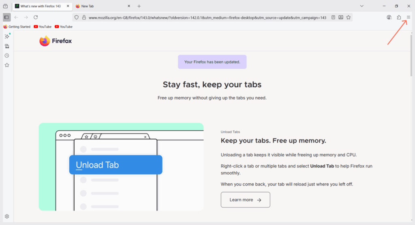The width and height of the screenshot is (415, 225).
Task: Switch to the 'New Tab' tab
Action: click(x=103, y=6)
